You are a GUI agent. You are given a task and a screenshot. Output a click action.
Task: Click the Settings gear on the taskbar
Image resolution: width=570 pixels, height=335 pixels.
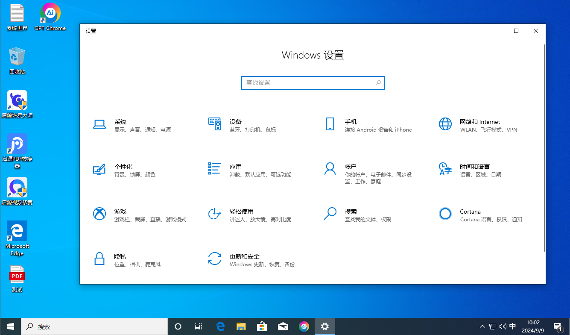325,326
